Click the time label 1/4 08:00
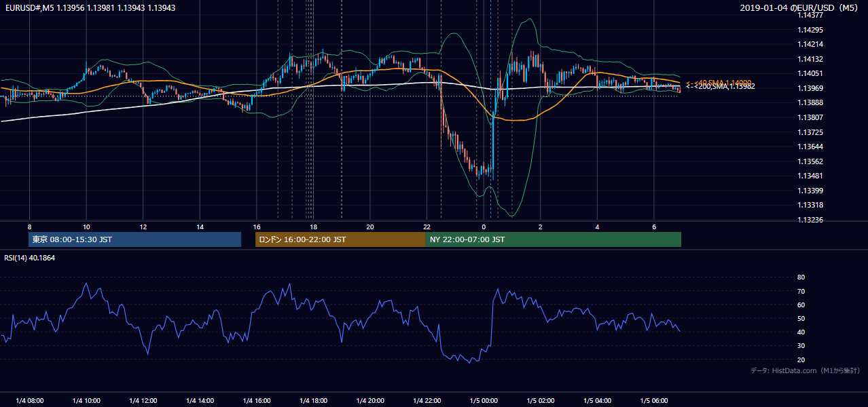Viewport: 868px width, 407px height. (x=29, y=401)
